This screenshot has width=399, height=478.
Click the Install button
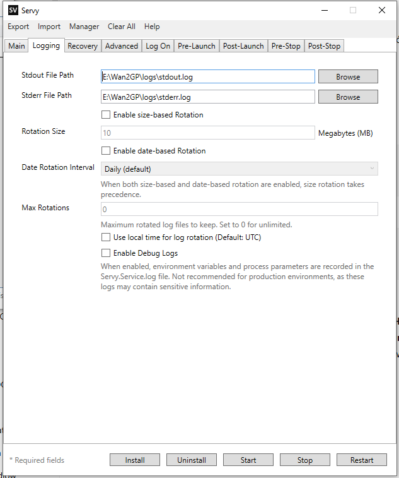click(135, 460)
